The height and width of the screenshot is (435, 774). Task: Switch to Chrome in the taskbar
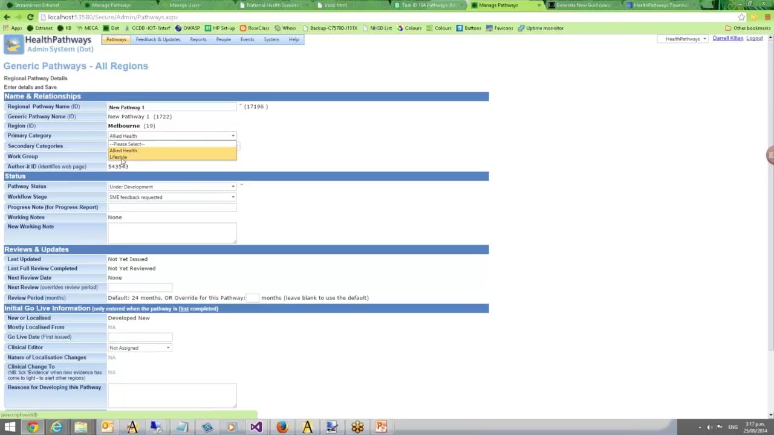[33, 428]
